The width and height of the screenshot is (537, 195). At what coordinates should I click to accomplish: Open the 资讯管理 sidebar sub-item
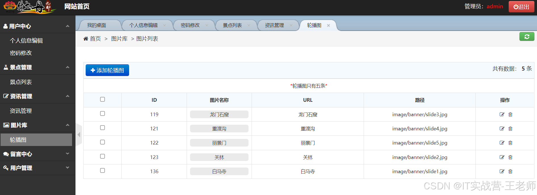21,111
